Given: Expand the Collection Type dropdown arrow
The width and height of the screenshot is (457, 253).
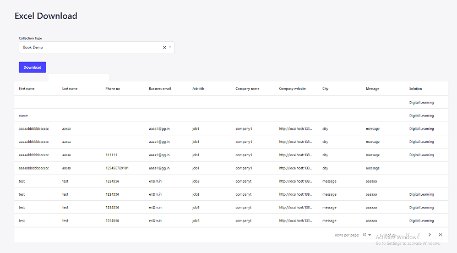Looking at the screenshot, I should pos(170,47).
